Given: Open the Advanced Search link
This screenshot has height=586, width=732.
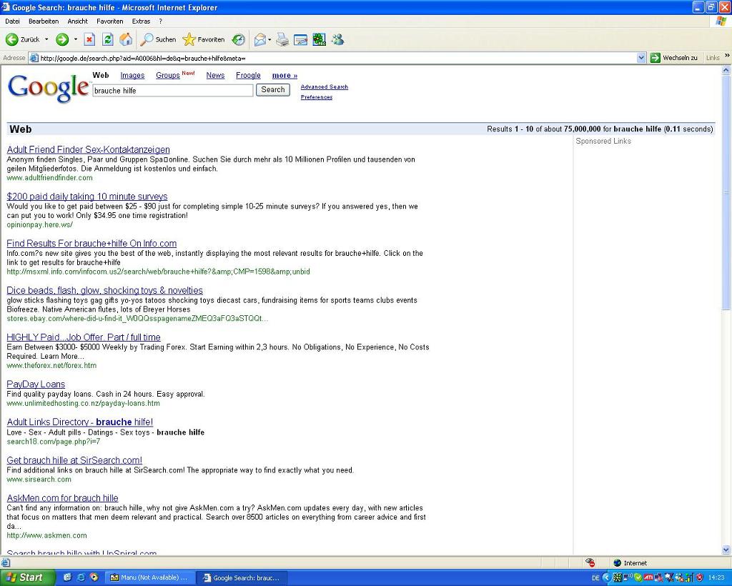Looking at the screenshot, I should tap(324, 86).
